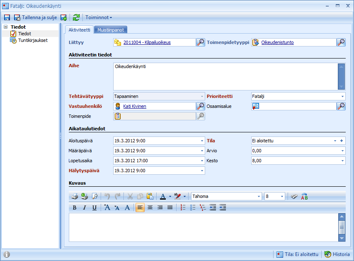The image size is (354, 261).
Task: Open the Lopetusaika date dropdown
Action: point(202,161)
